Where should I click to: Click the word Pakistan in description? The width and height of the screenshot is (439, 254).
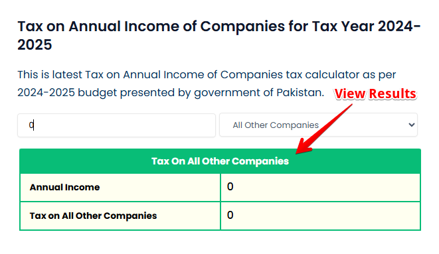point(300,92)
